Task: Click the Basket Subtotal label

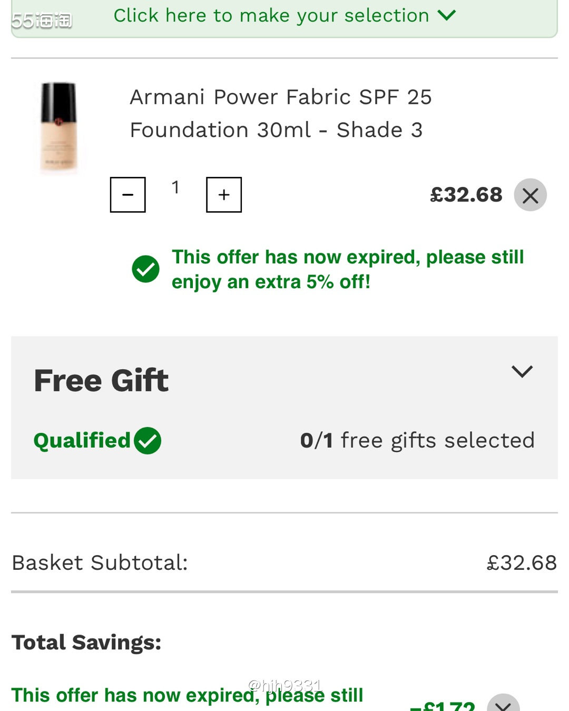Action: point(100,562)
